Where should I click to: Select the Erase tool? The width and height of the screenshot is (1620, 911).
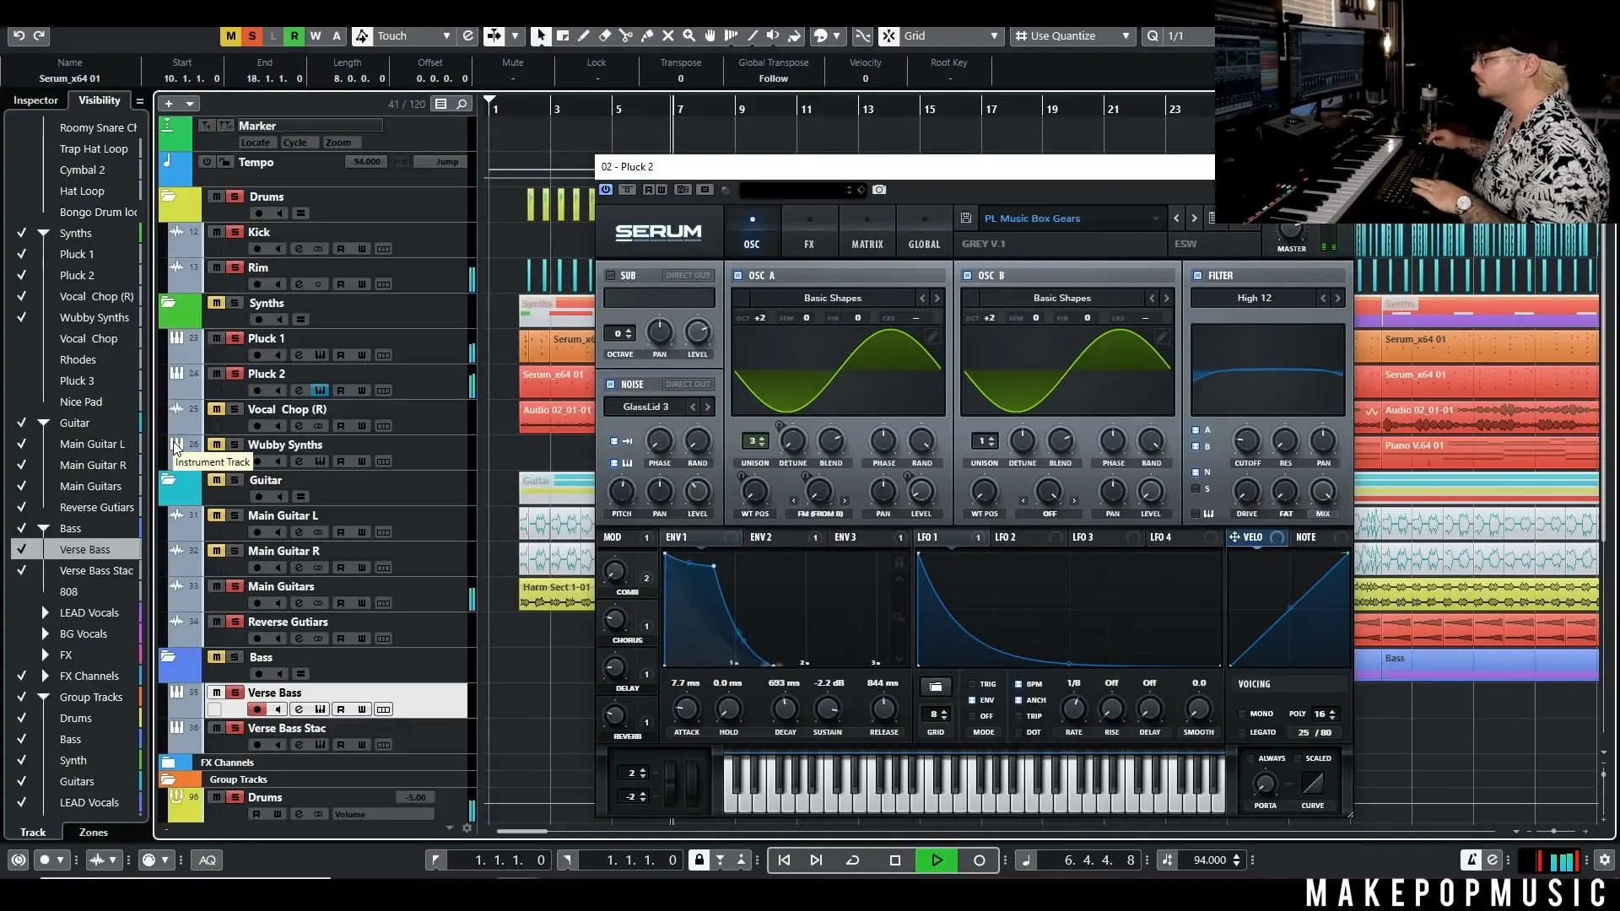tap(605, 35)
